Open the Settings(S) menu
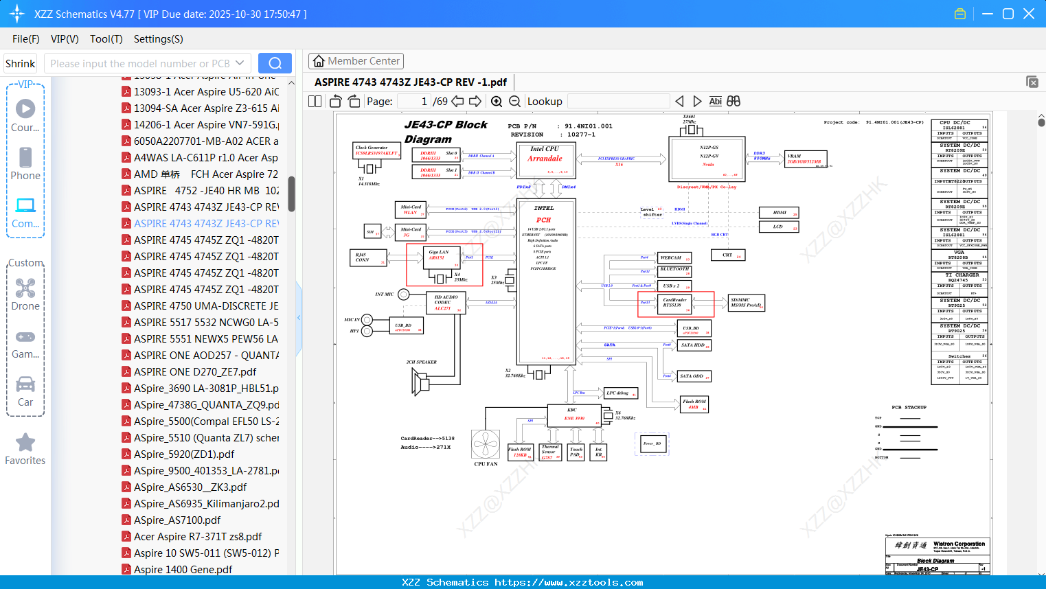This screenshot has width=1046, height=589. [159, 39]
